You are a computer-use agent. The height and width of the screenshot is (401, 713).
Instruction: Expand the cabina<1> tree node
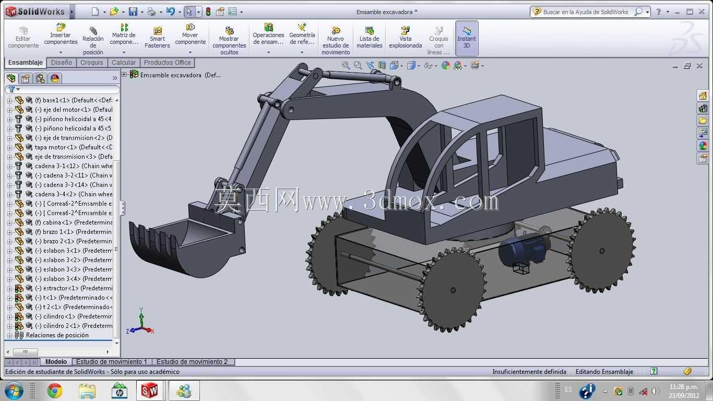(x=9, y=222)
